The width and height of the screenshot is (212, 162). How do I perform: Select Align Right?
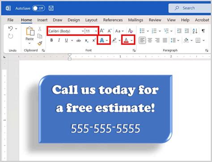(x=157, y=40)
